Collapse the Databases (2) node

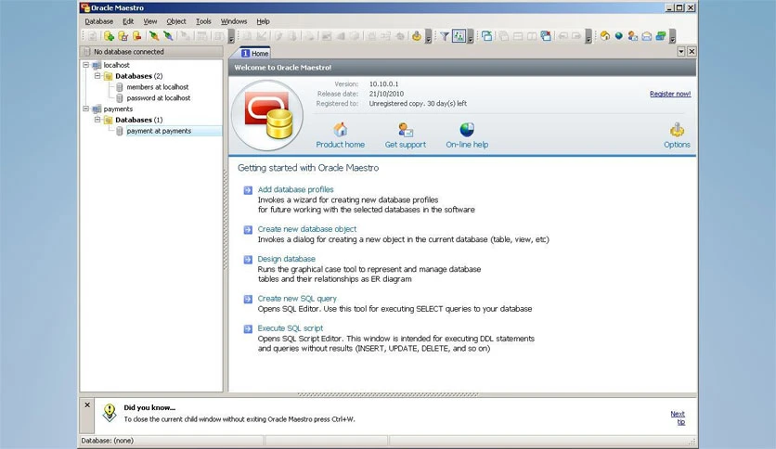(x=97, y=76)
